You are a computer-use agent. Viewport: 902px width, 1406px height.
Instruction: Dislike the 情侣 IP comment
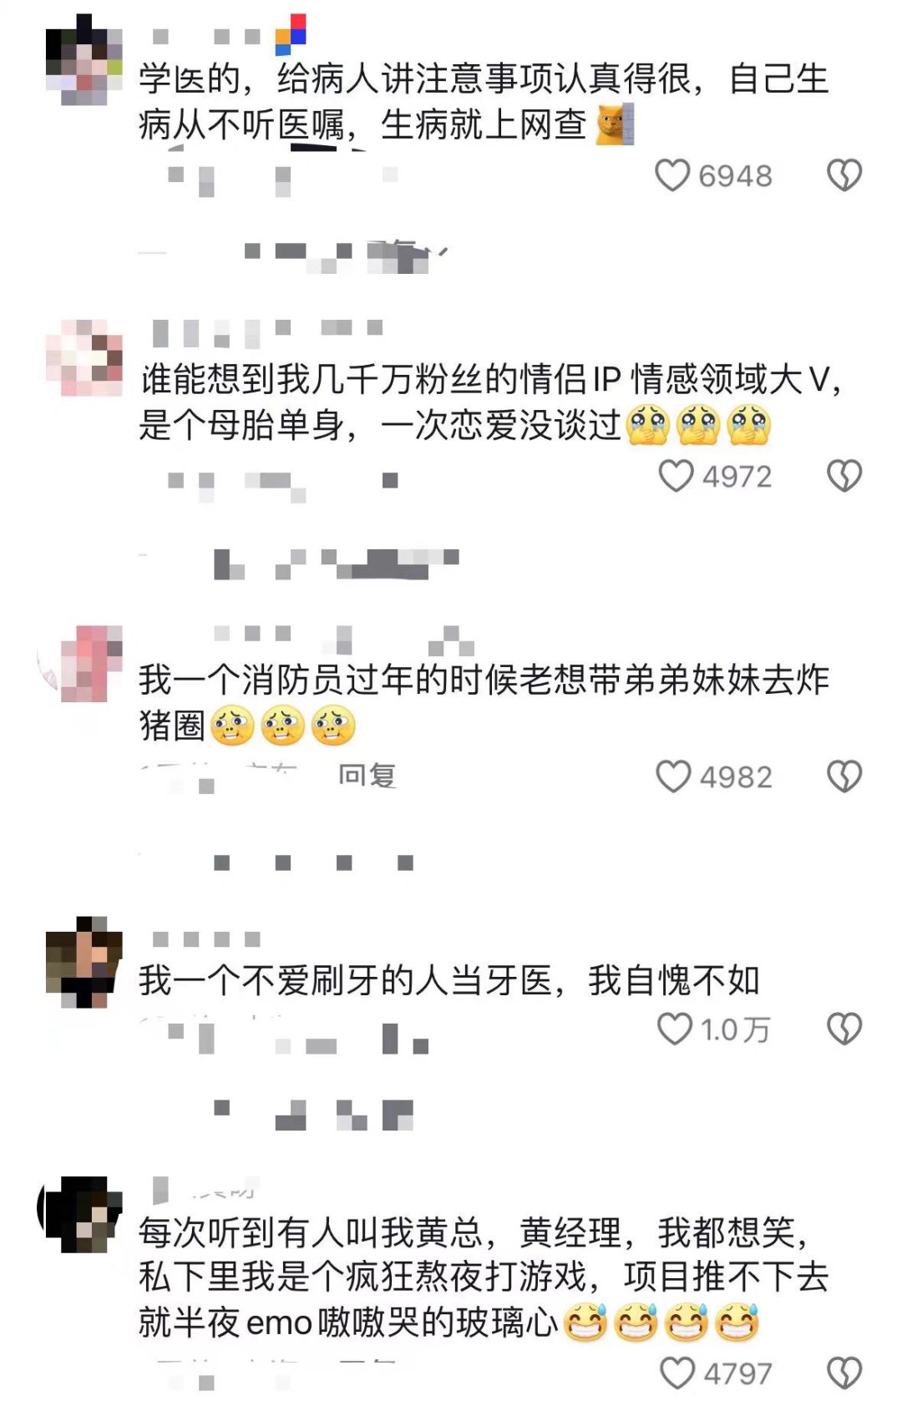(x=844, y=476)
